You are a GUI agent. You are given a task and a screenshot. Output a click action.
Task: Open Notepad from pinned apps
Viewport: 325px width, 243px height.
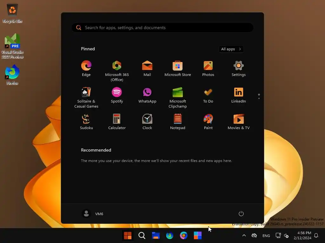coord(178,122)
